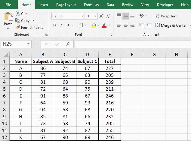Screen dimensions: 191x141
Task: Select name cell K
Action: coord(20,137)
